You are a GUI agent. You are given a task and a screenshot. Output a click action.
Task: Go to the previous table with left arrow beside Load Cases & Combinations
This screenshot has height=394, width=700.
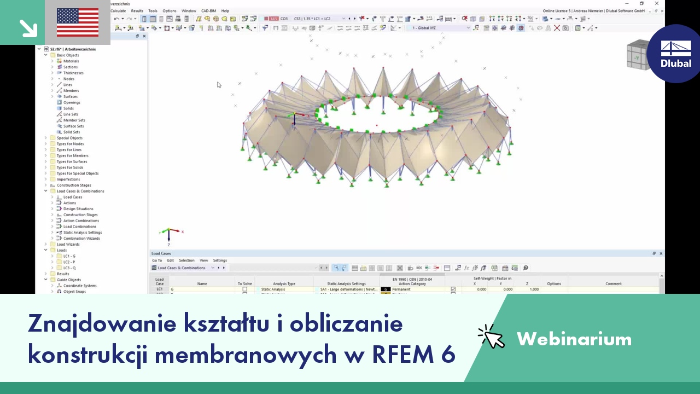(x=218, y=268)
